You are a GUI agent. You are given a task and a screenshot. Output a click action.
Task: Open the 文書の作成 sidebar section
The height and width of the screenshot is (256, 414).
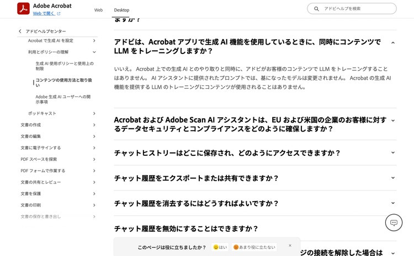(30, 125)
